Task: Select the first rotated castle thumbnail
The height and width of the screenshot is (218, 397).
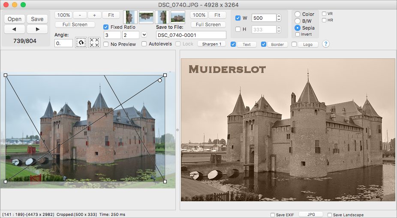Action: point(130,17)
